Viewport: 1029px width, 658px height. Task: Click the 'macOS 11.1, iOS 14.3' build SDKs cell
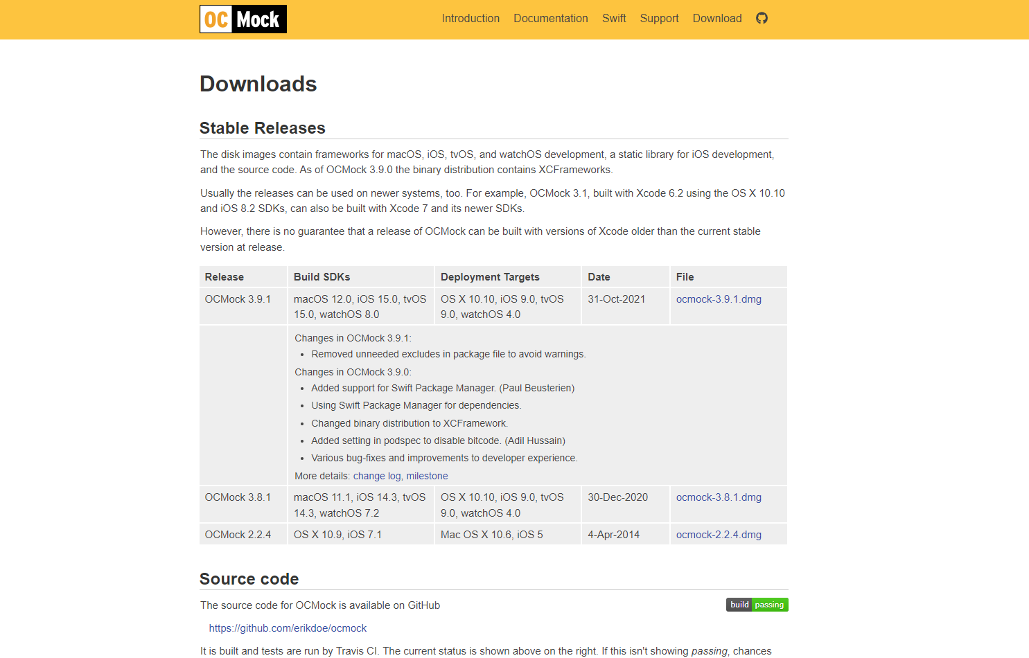361,505
